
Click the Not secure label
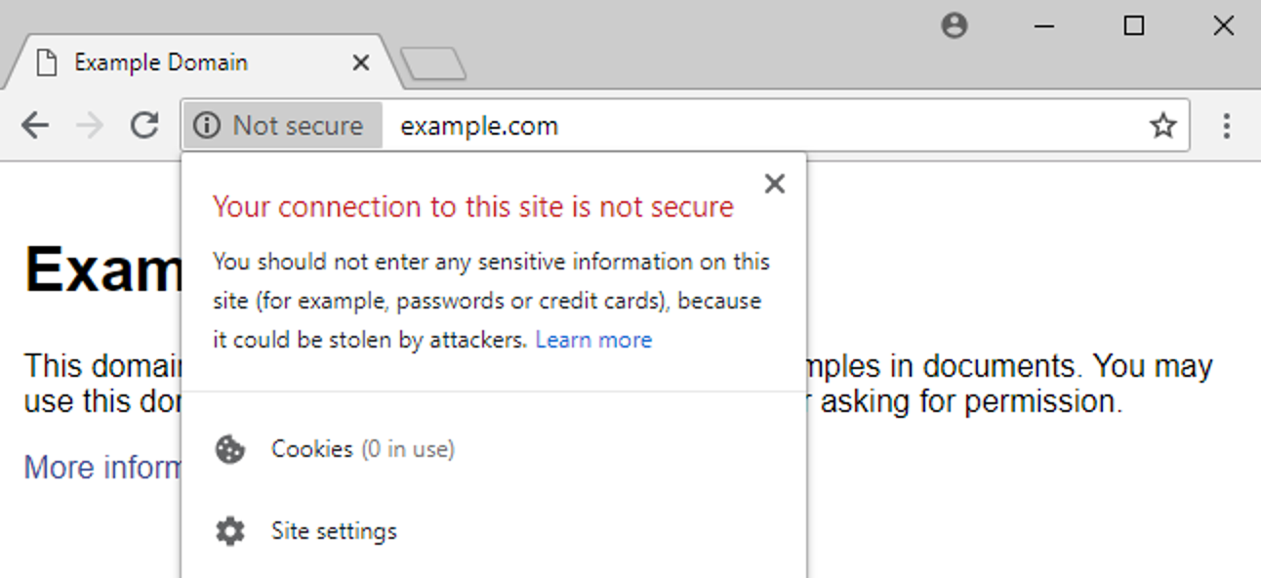point(298,126)
